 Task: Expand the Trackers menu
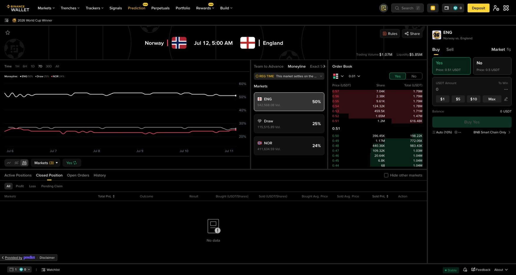tap(94, 8)
